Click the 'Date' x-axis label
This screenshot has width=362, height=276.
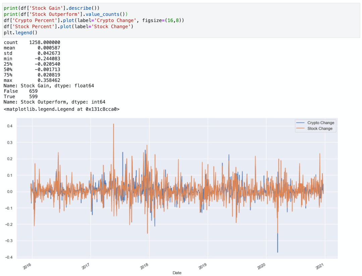click(177, 273)
